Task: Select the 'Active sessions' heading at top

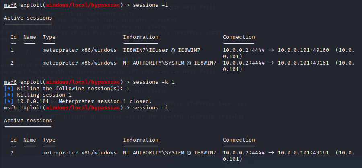Action: 28,18
